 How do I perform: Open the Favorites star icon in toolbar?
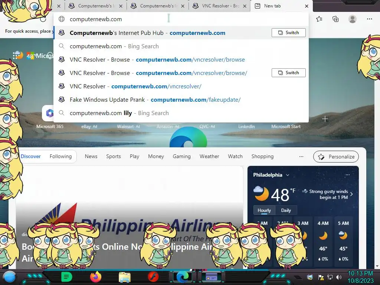pyautogui.click(x=319, y=19)
